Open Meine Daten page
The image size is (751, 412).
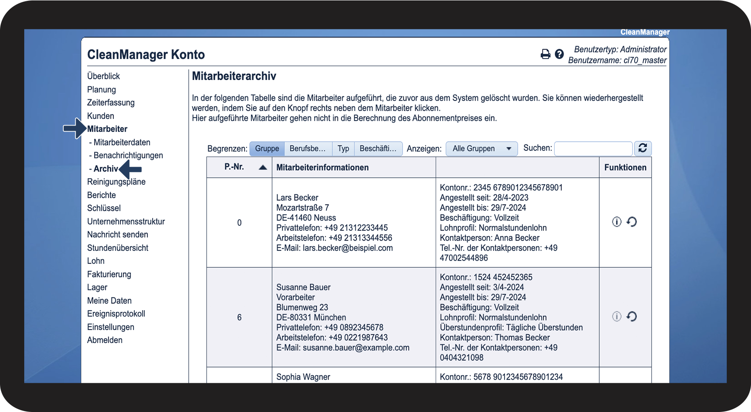pyautogui.click(x=110, y=300)
